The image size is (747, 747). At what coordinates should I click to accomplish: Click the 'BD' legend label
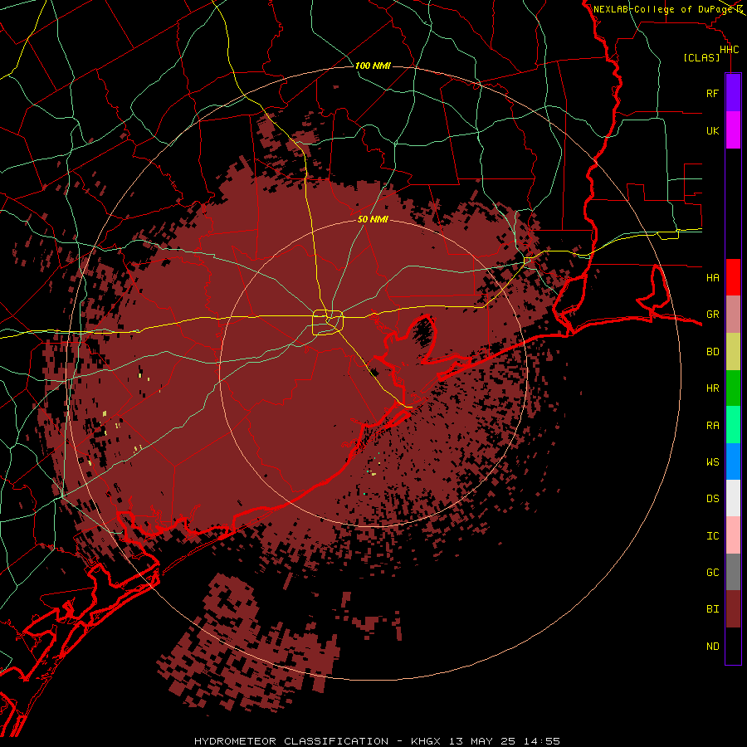pyautogui.click(x=712, y=352)
